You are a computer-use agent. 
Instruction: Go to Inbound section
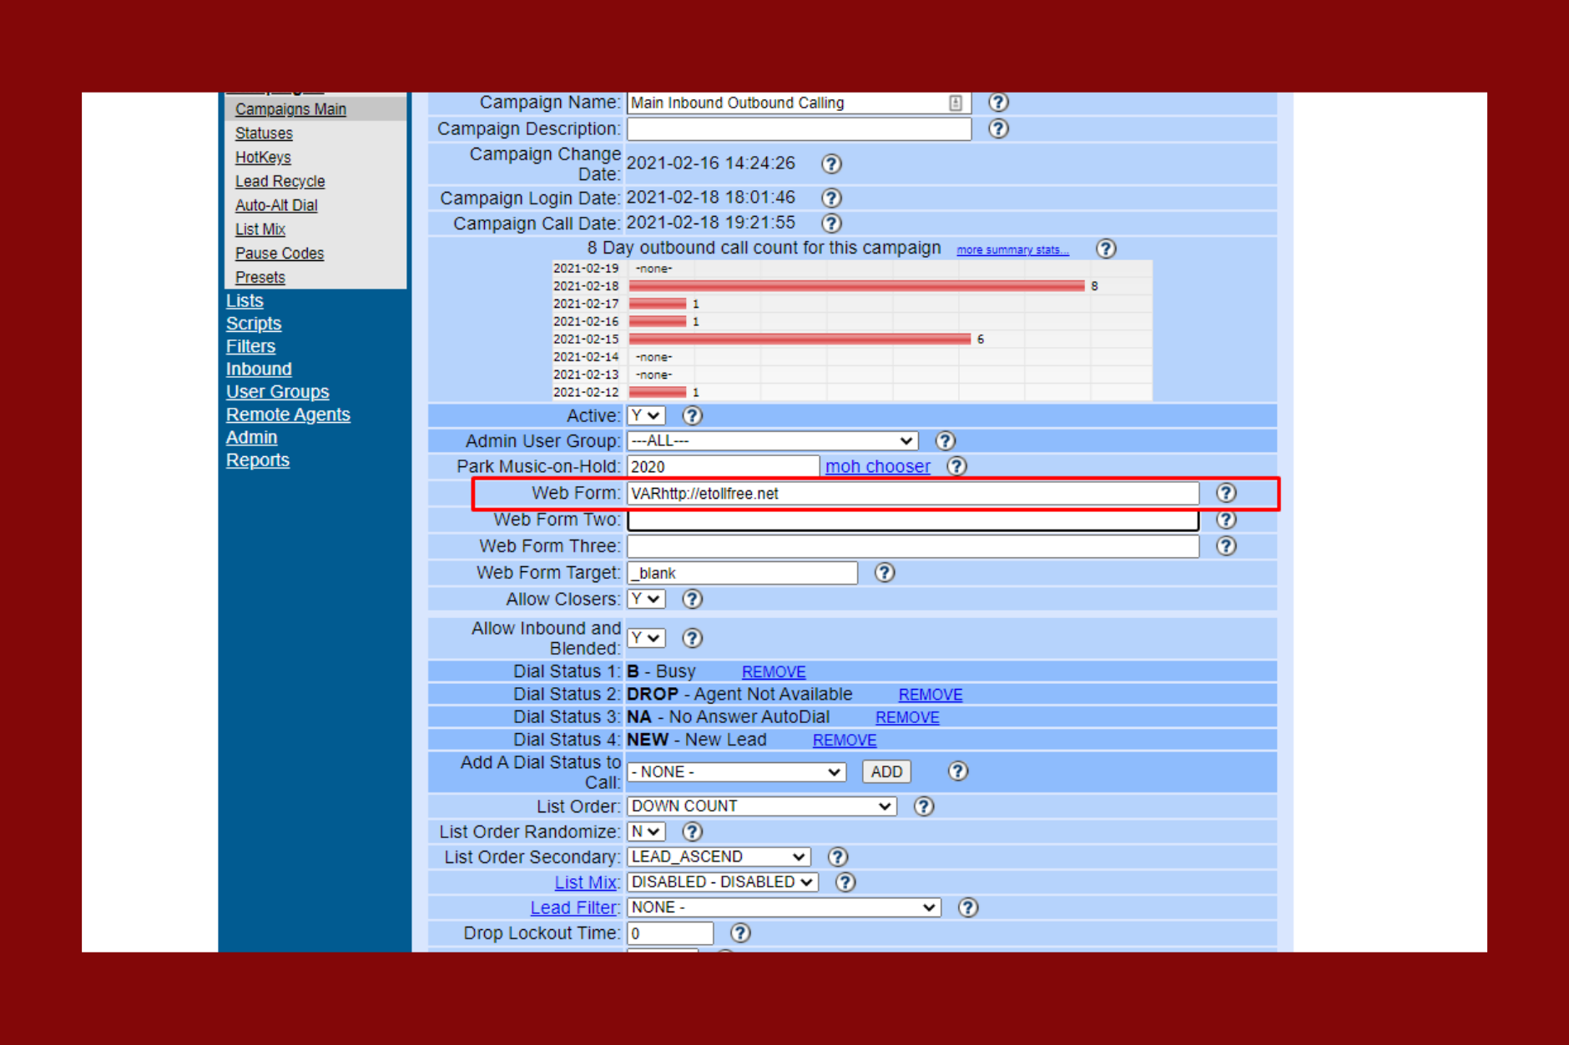pos(259,369)
